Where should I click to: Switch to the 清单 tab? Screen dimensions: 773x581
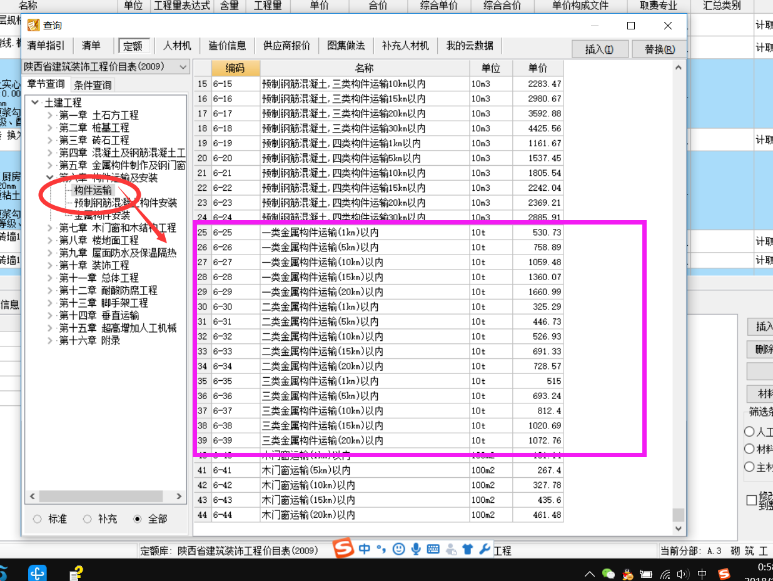click(x=91, y=46)
